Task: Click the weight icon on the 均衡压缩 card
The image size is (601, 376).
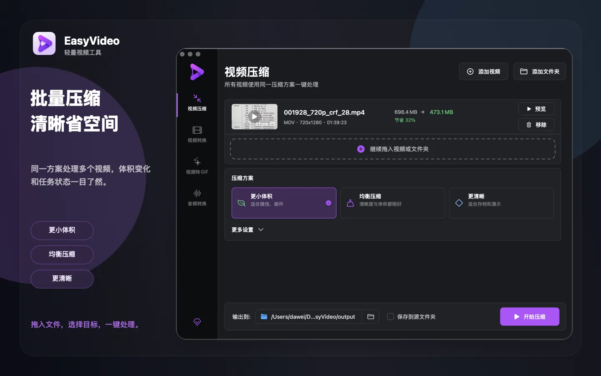Action: [x=350, y=203]
